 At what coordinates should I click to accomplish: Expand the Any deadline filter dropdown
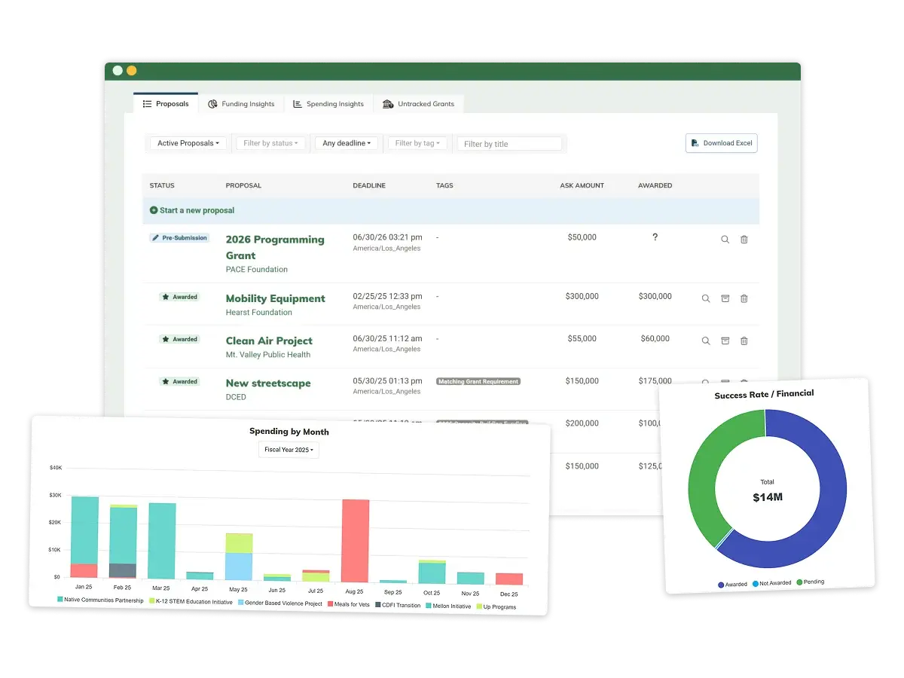(347, 142)
